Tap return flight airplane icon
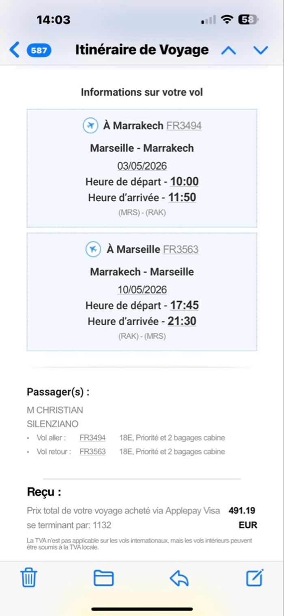The height and width of the screenshot is (616, 284). (x=93, y=249)
